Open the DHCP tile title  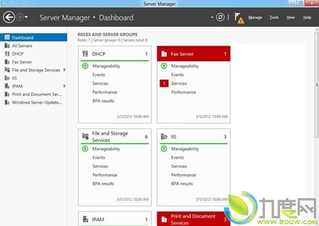click(x=99, y=54)
